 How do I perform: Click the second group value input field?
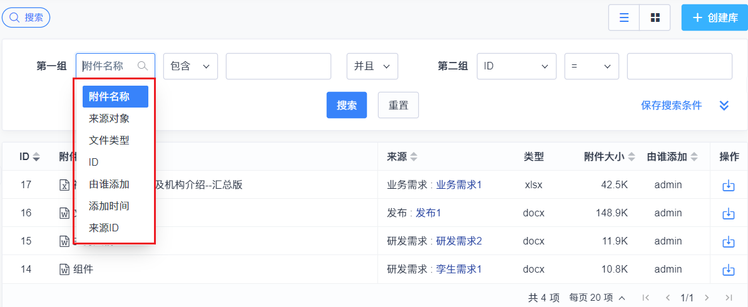point(679,66)
